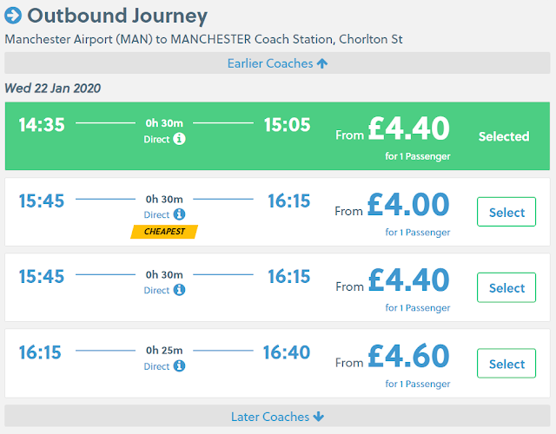Click down arrow beside Later Coaches
Screen dimensions: 556x434
pos(319,417)
